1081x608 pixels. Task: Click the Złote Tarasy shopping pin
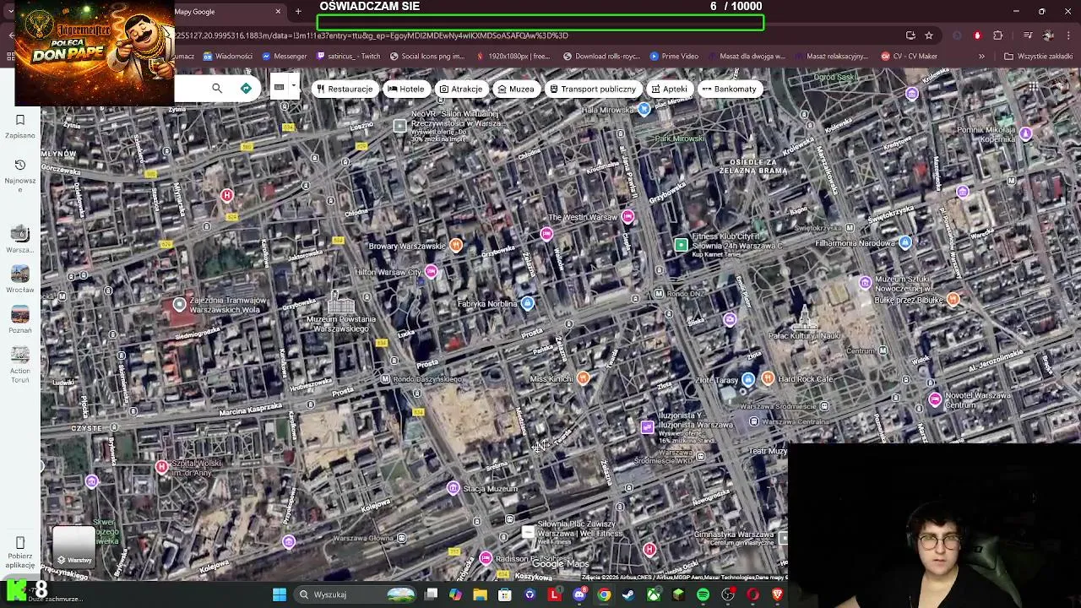click(748, 379)
